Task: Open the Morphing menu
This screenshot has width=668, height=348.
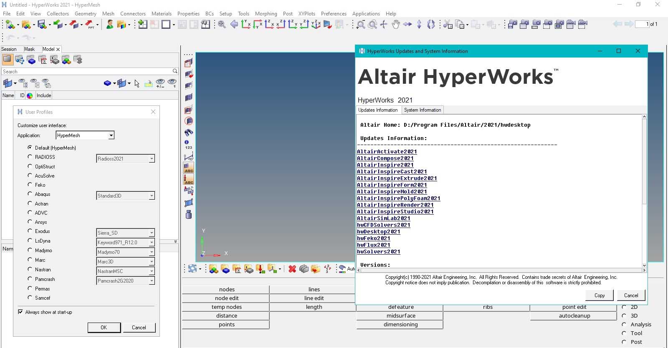Action: click(266, 13)
